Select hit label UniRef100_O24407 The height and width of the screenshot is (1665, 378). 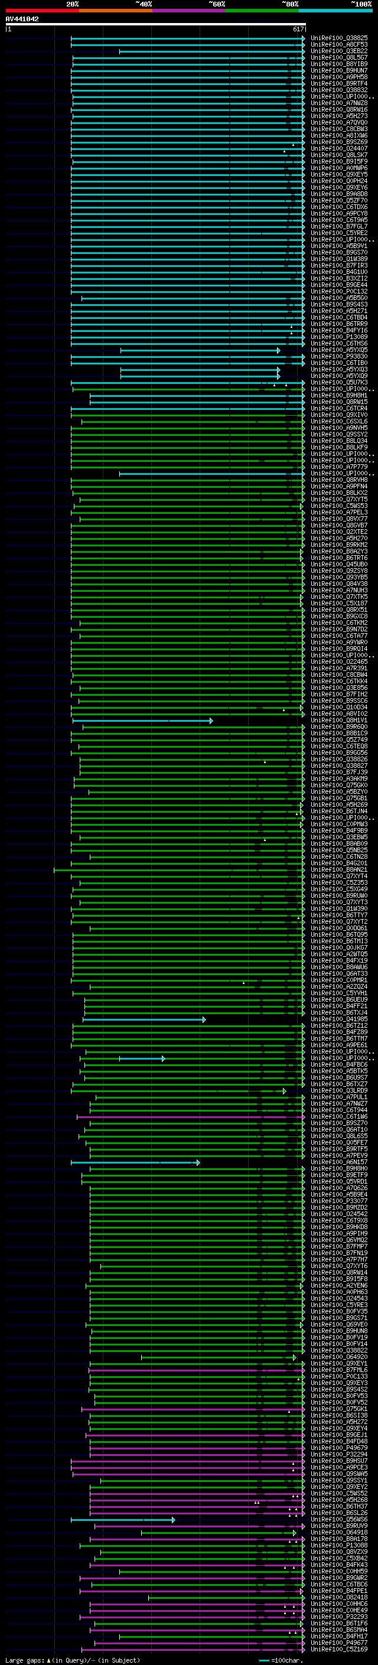(x=339, y=149)
